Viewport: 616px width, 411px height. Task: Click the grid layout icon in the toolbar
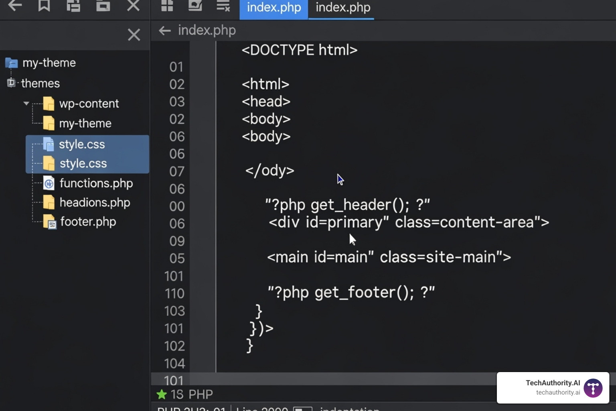167,6
